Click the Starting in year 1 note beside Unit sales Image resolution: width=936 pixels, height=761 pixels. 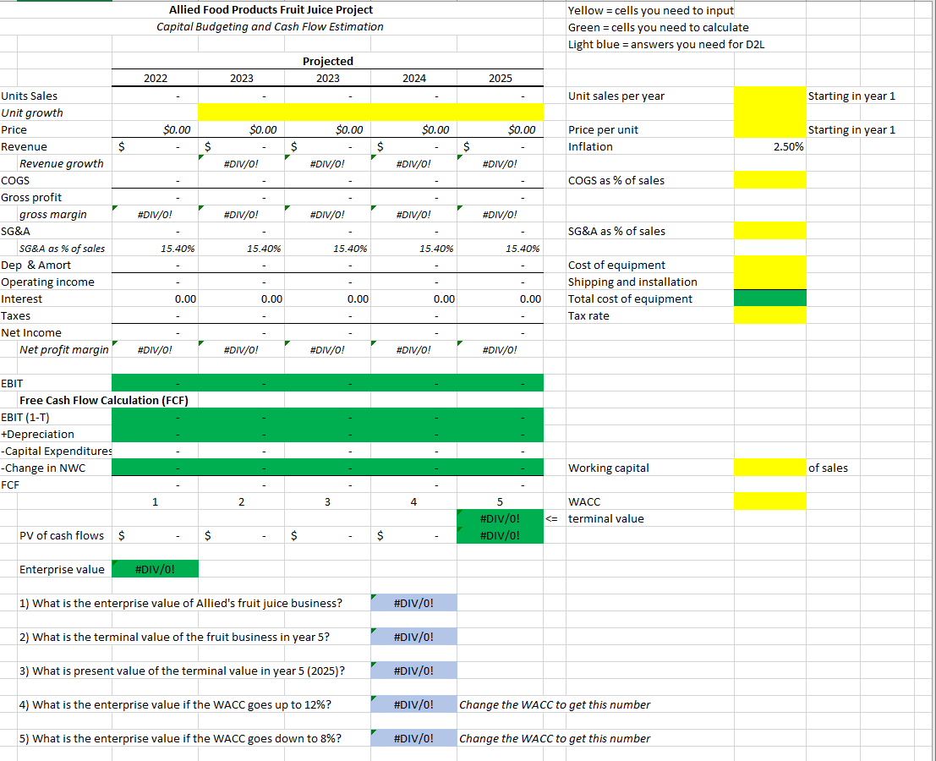(851, 96)
